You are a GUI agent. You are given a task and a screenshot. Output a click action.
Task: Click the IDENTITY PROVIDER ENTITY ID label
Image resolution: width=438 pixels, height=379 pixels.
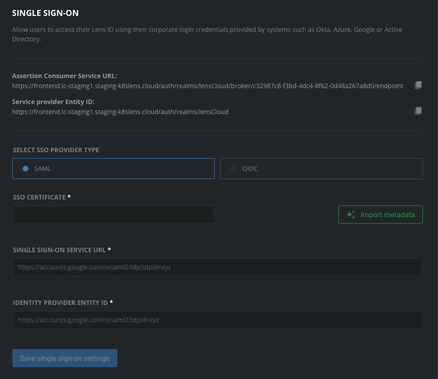pyautogui.click(x=60, y=302)
